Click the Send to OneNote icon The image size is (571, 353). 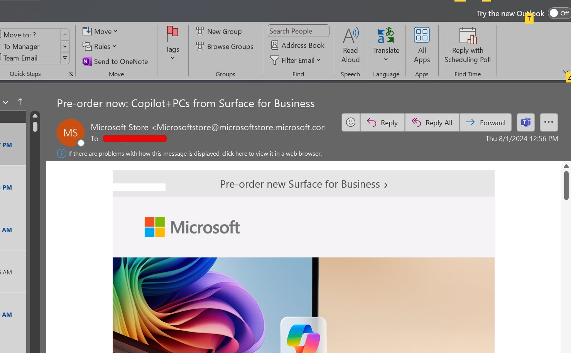[x=87, y=61]
